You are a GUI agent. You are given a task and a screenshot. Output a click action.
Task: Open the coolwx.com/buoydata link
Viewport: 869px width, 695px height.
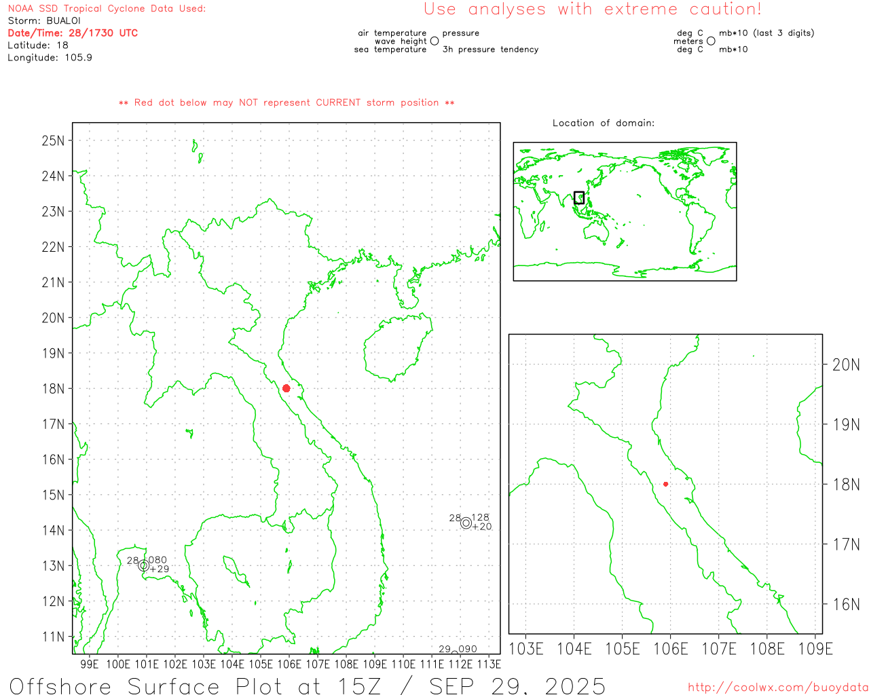[778, 688]
